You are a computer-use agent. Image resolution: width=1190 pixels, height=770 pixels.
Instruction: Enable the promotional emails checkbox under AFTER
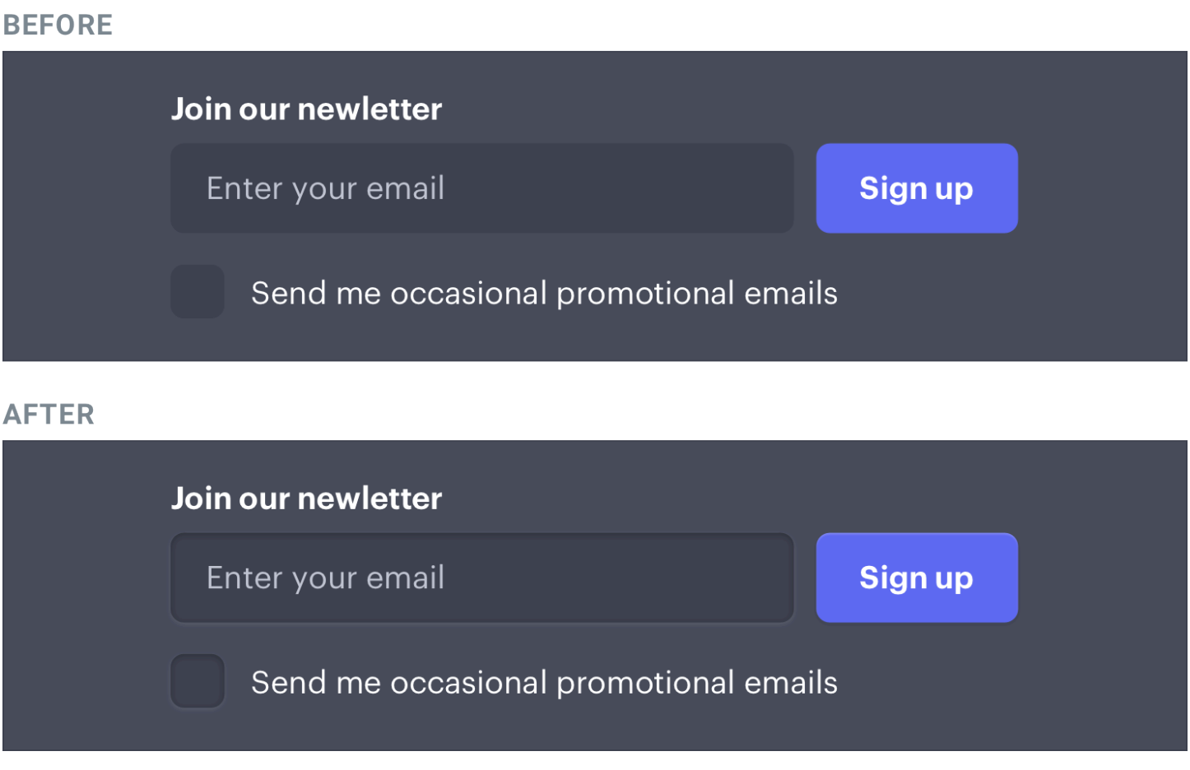click(x=198, y=681)
